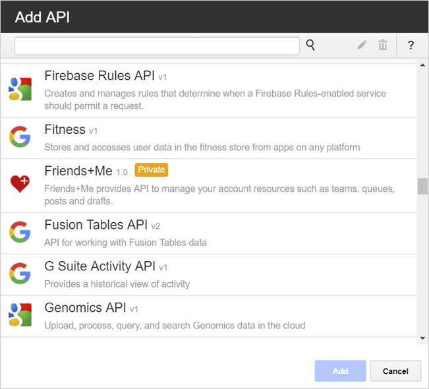Image resolution: width=429 pixels, height=389 pixels.
Task: Focus the API search text field
Action: 157,46
